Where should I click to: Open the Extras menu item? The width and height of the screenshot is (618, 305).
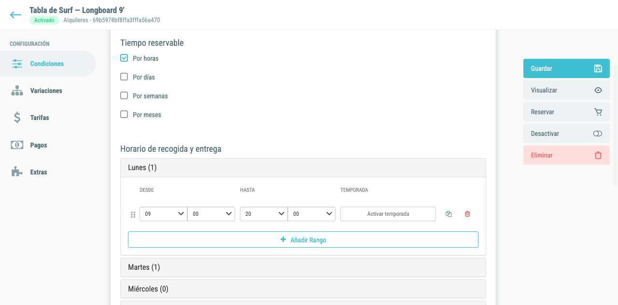pyautogui.click(x=48, y=172)
